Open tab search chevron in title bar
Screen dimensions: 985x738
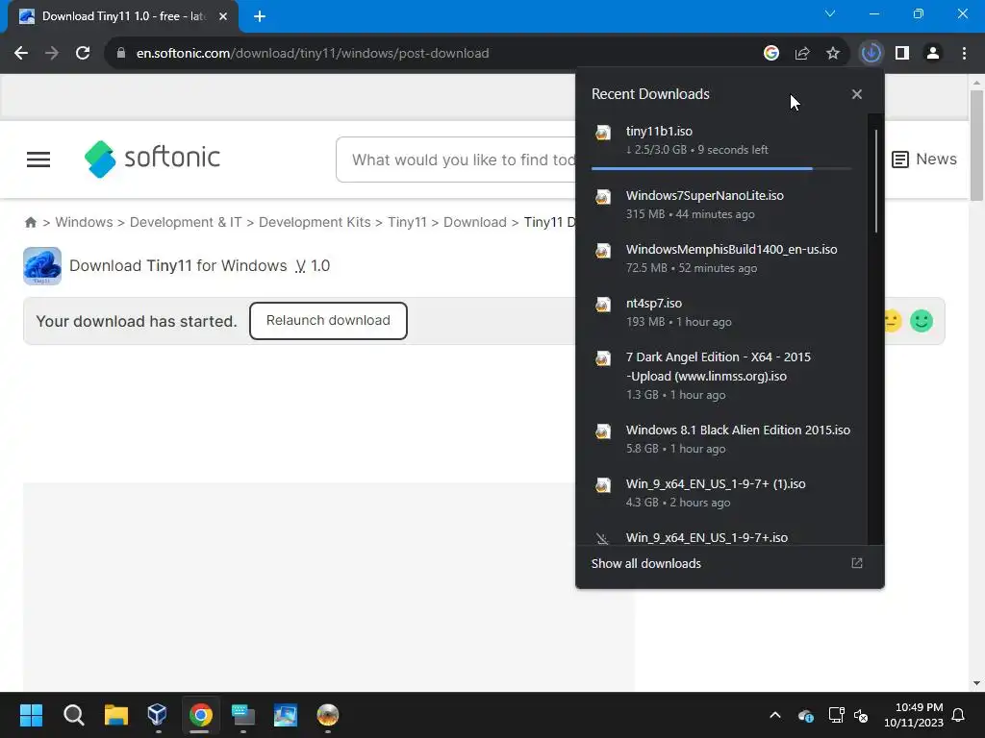[830, 13]
